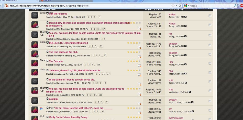Viewport: 243px width, 120px height.
Task: Click subscription envelope icon for Atatakai thread
Action: click(x=139, y=103)
